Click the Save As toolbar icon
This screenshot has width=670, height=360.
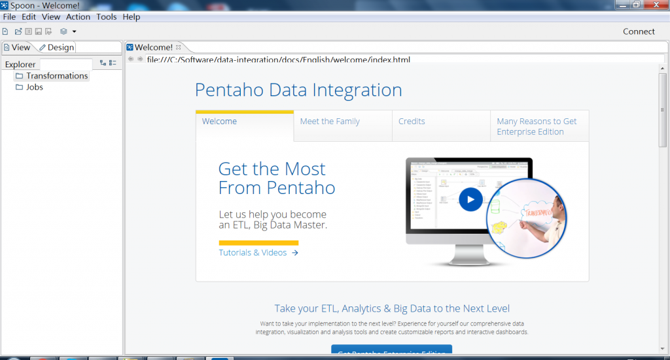pos(48,31)
